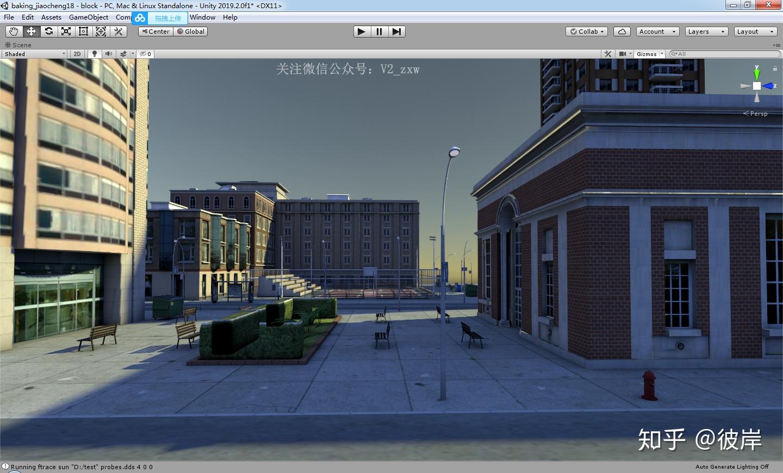Viewport: 783px width, 473px height.
Task: Toggle Persp projection label
Action: point(755,114)
